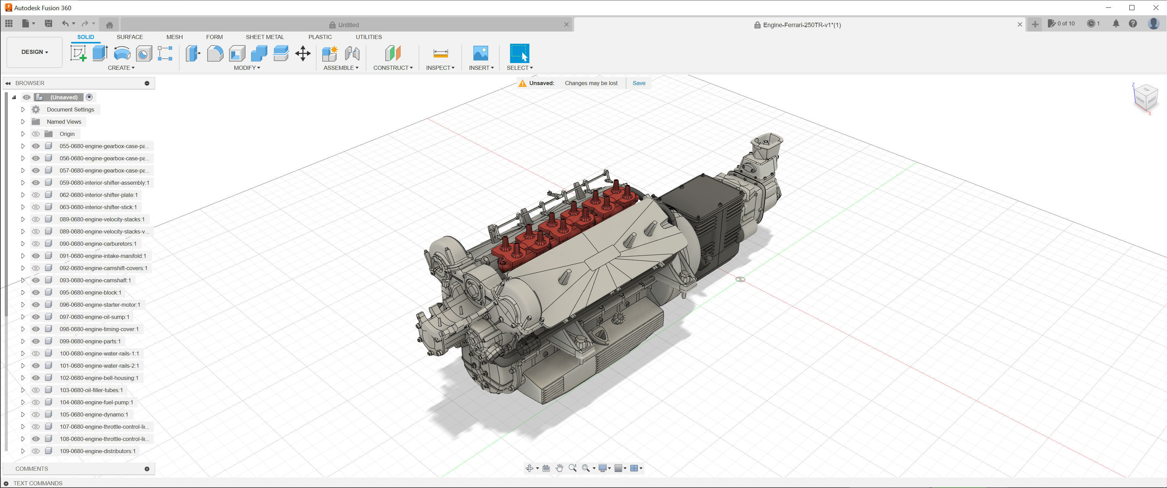Viewport: 1167px width, 488px height.
Task: Click the Measure tool under Inspect
Action: click(x=440, y=54)
